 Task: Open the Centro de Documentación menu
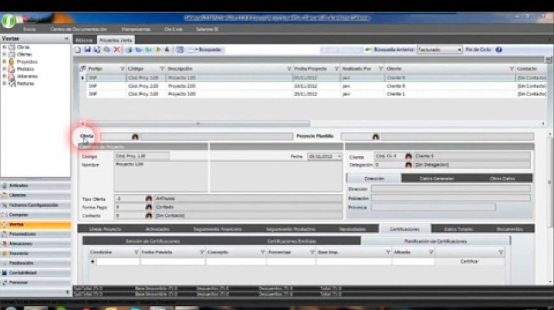click(x=78, y=29)
